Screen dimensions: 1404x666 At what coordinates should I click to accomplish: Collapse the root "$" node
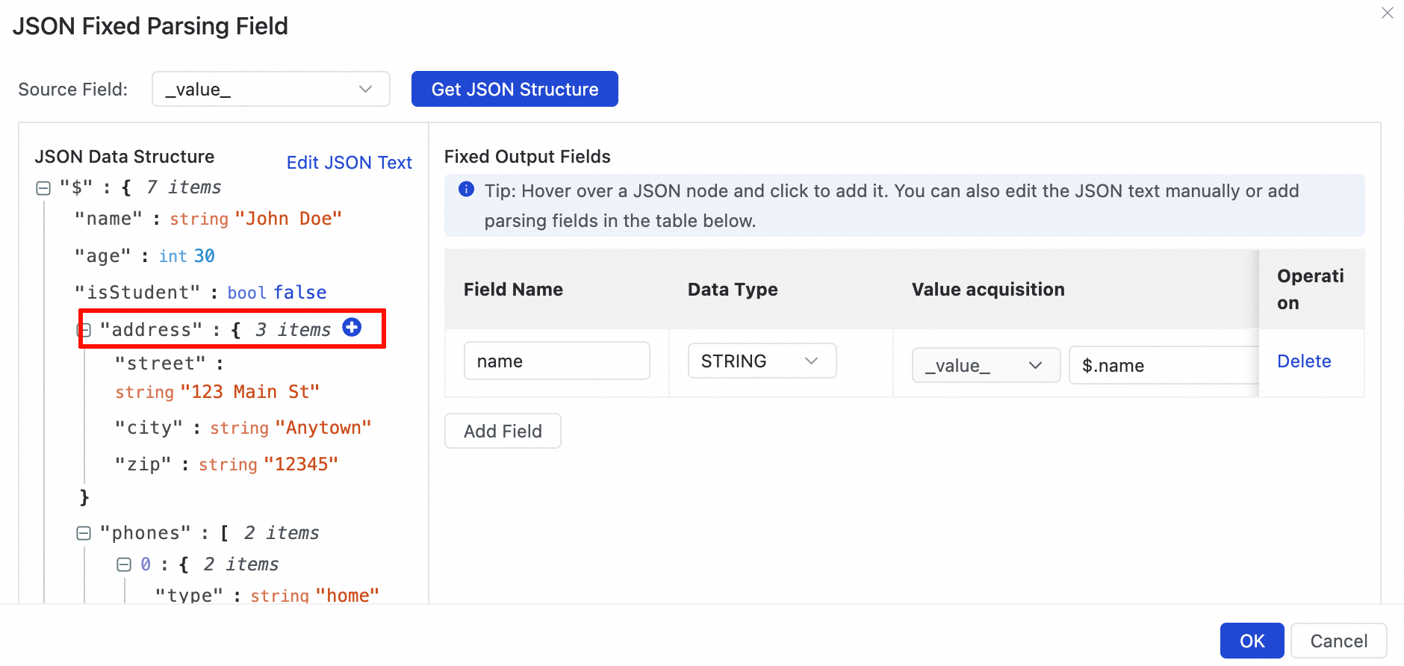(43, 188)
